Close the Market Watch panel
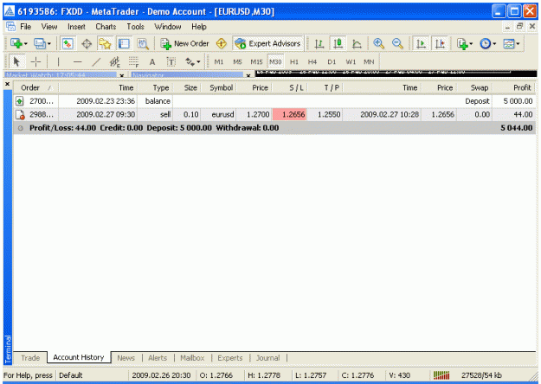The width and height of the screenshot is (541, 384). (122, 75)
